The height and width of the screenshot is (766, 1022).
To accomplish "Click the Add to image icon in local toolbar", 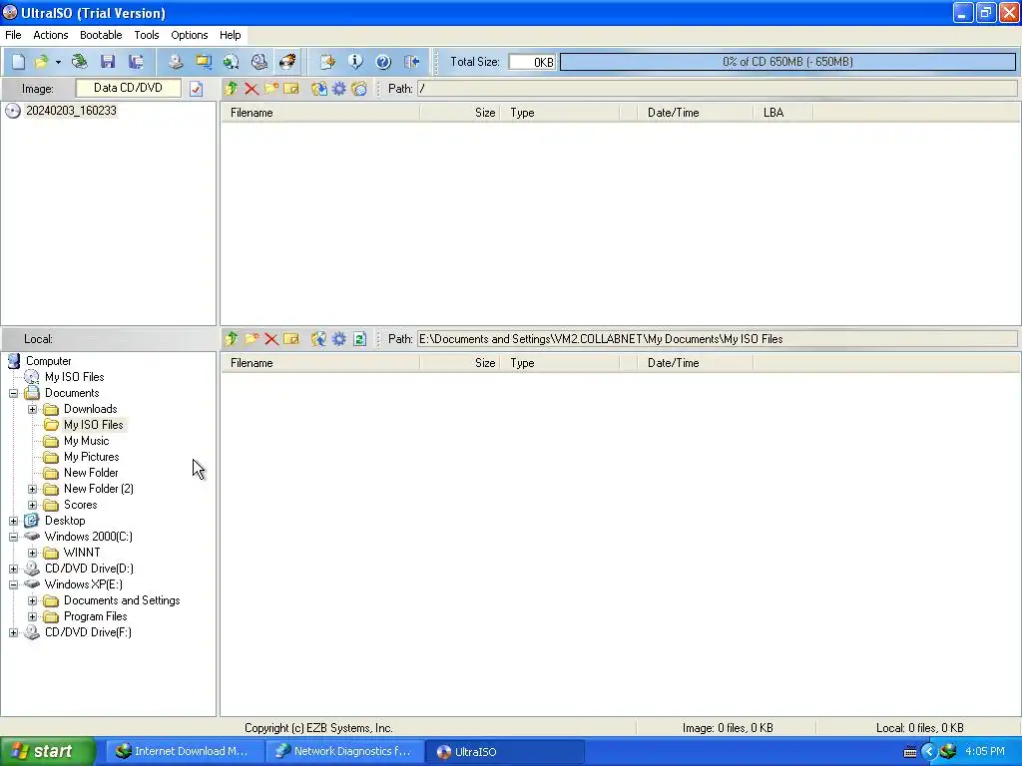I will 318,339.
